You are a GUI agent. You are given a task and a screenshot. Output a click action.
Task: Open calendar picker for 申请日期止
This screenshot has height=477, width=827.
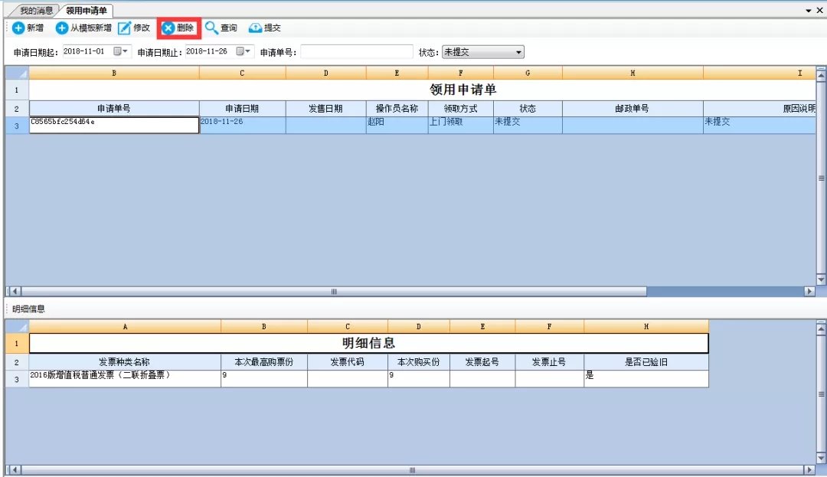click(244, 52)
